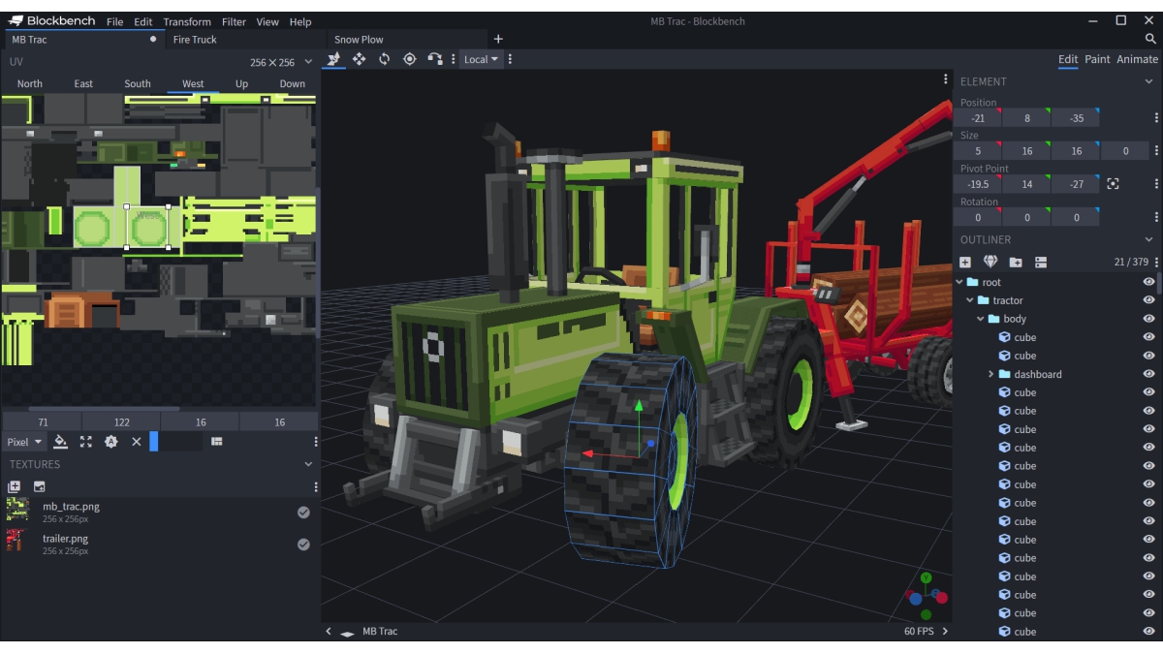Hide the tractor group with its eye icon
Image resolution: width=1163 pixels, height=654 pixels.
coord(1148,300)
